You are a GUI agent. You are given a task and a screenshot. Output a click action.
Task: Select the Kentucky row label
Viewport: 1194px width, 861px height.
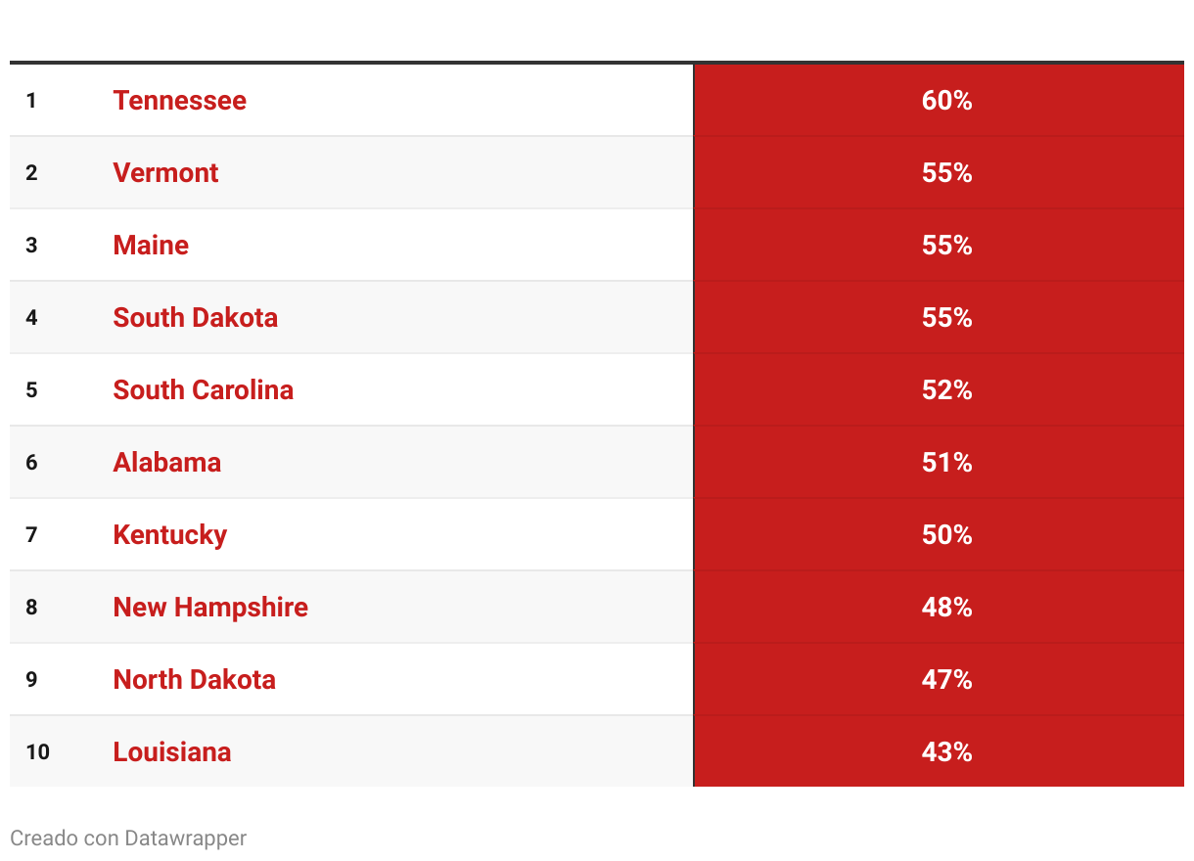click(169, 535)
